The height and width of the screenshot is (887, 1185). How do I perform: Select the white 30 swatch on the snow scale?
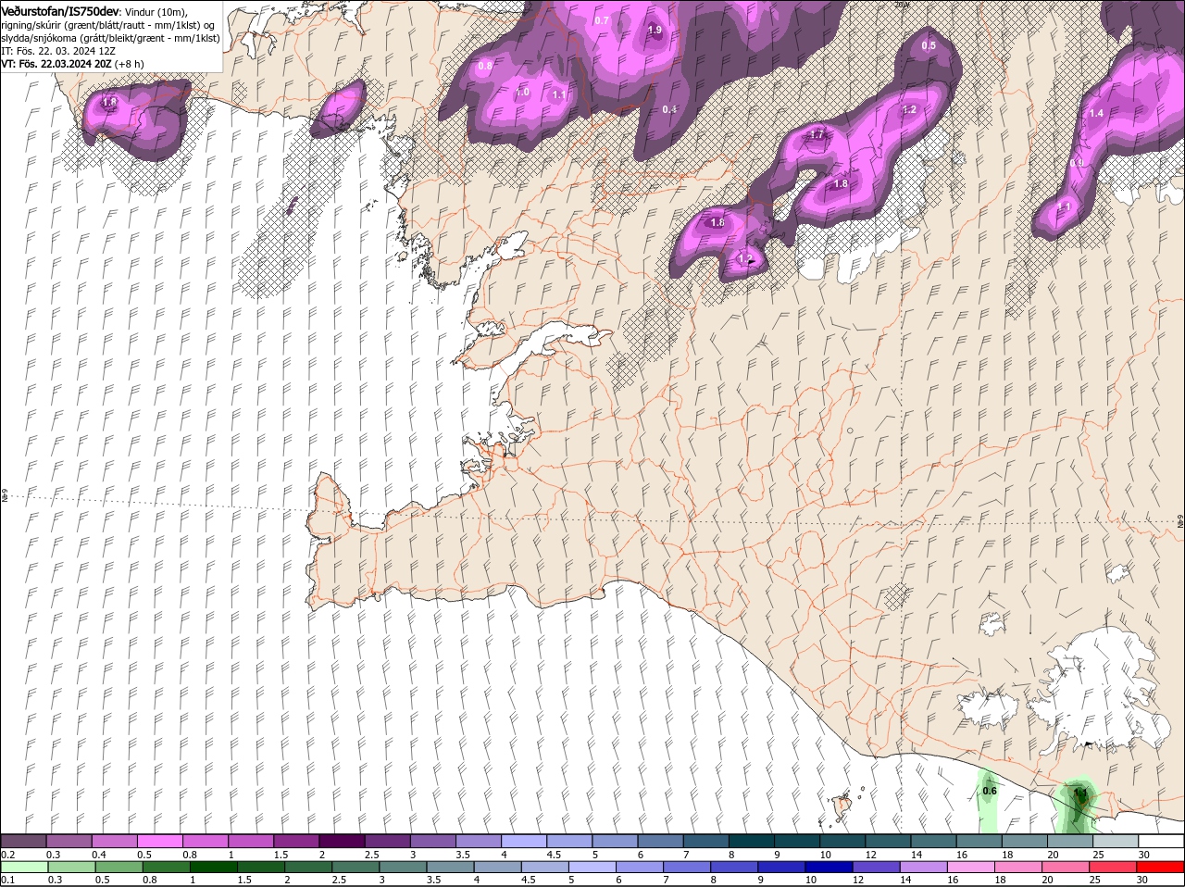coord(1161,841)
